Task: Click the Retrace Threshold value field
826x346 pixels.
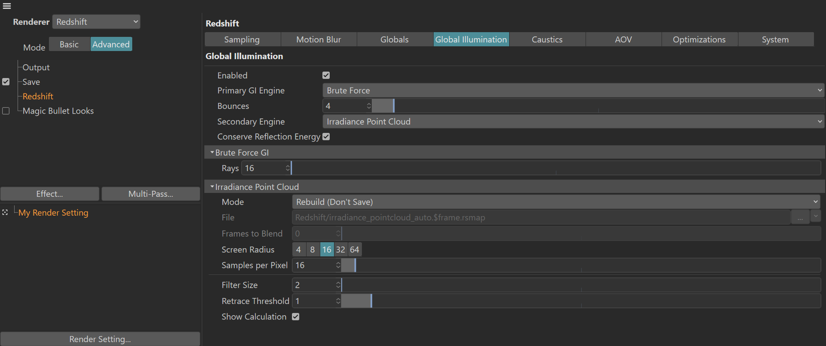Action: (314, 301)
